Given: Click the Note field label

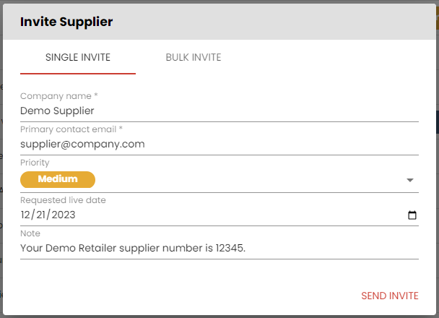Looking at the screenshot, I should coord(30,233).
